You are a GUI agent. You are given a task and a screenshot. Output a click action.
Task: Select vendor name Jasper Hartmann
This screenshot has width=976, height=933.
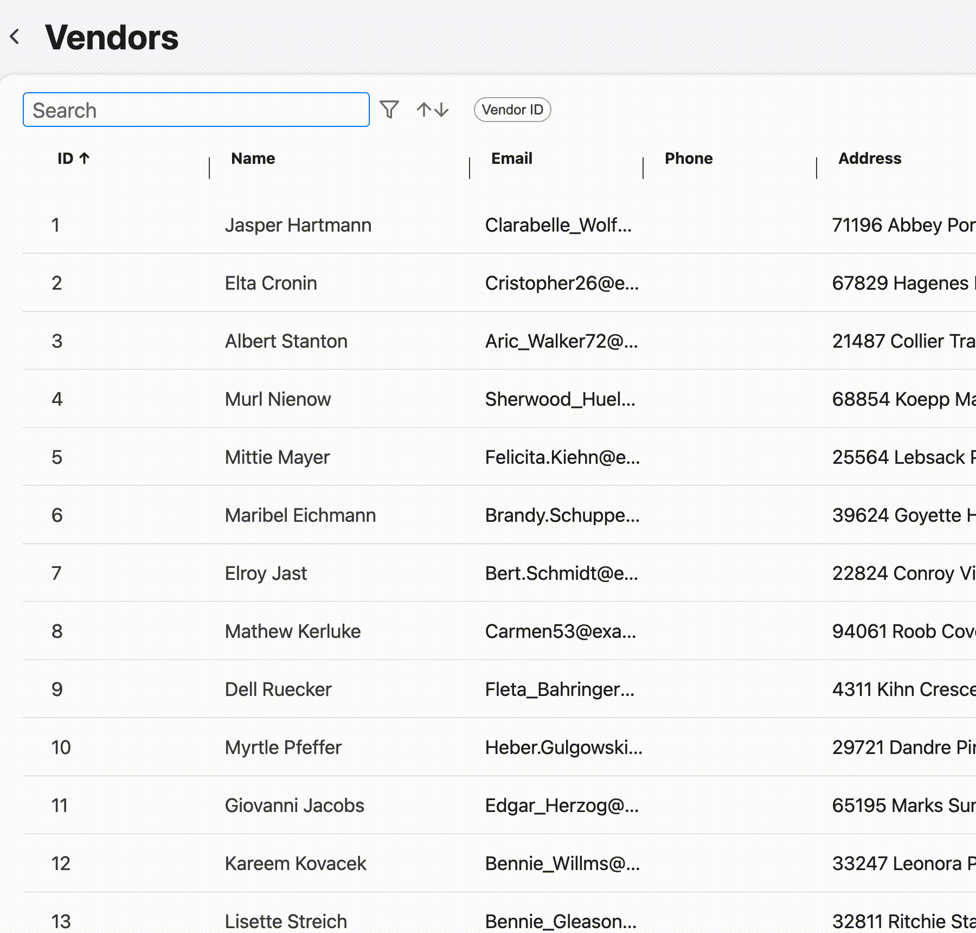tap(298, 225)
